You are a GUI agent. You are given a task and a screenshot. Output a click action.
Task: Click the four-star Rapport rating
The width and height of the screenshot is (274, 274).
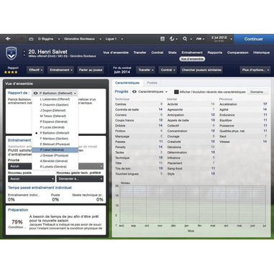tap(11, 72)
